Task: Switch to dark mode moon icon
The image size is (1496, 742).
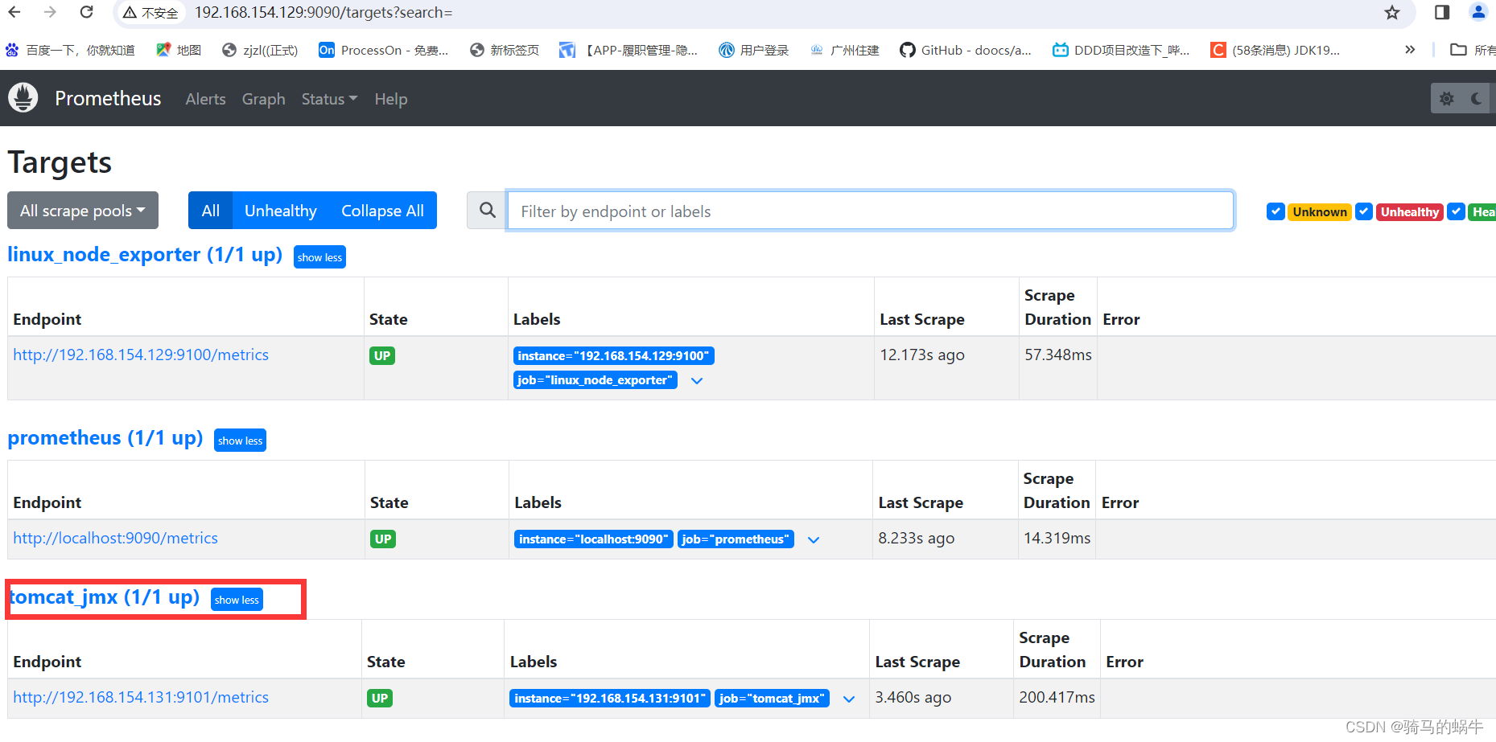Action: click(x=1477, y=98)
